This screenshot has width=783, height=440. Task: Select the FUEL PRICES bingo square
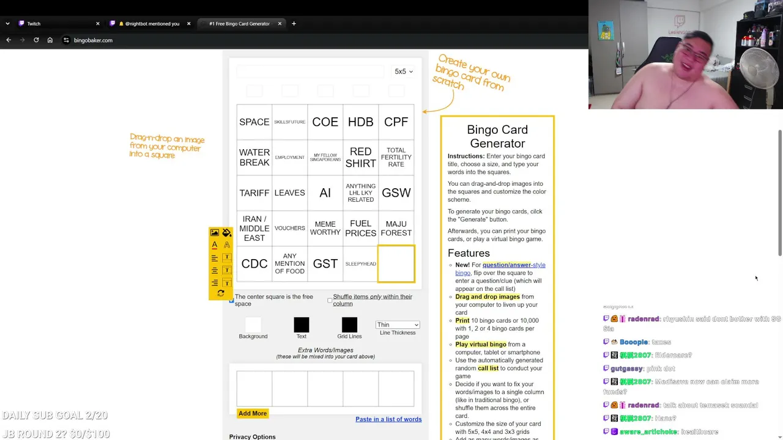pyautogui.click(x=361, y=229)
